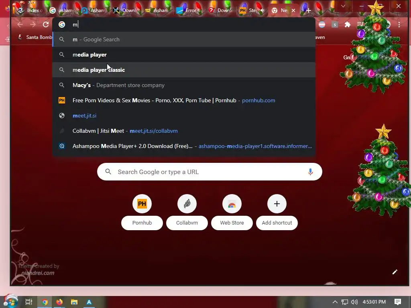Click the blue 'A' app taskbar icon
Image resolution: width=411 pixels, height=308 pixels.
pos(89,302)
